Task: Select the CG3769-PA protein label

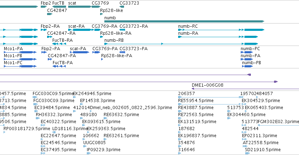Action: point(105,49)
